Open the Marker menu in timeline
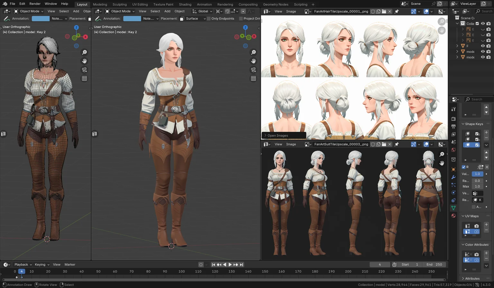 [70, 265]
